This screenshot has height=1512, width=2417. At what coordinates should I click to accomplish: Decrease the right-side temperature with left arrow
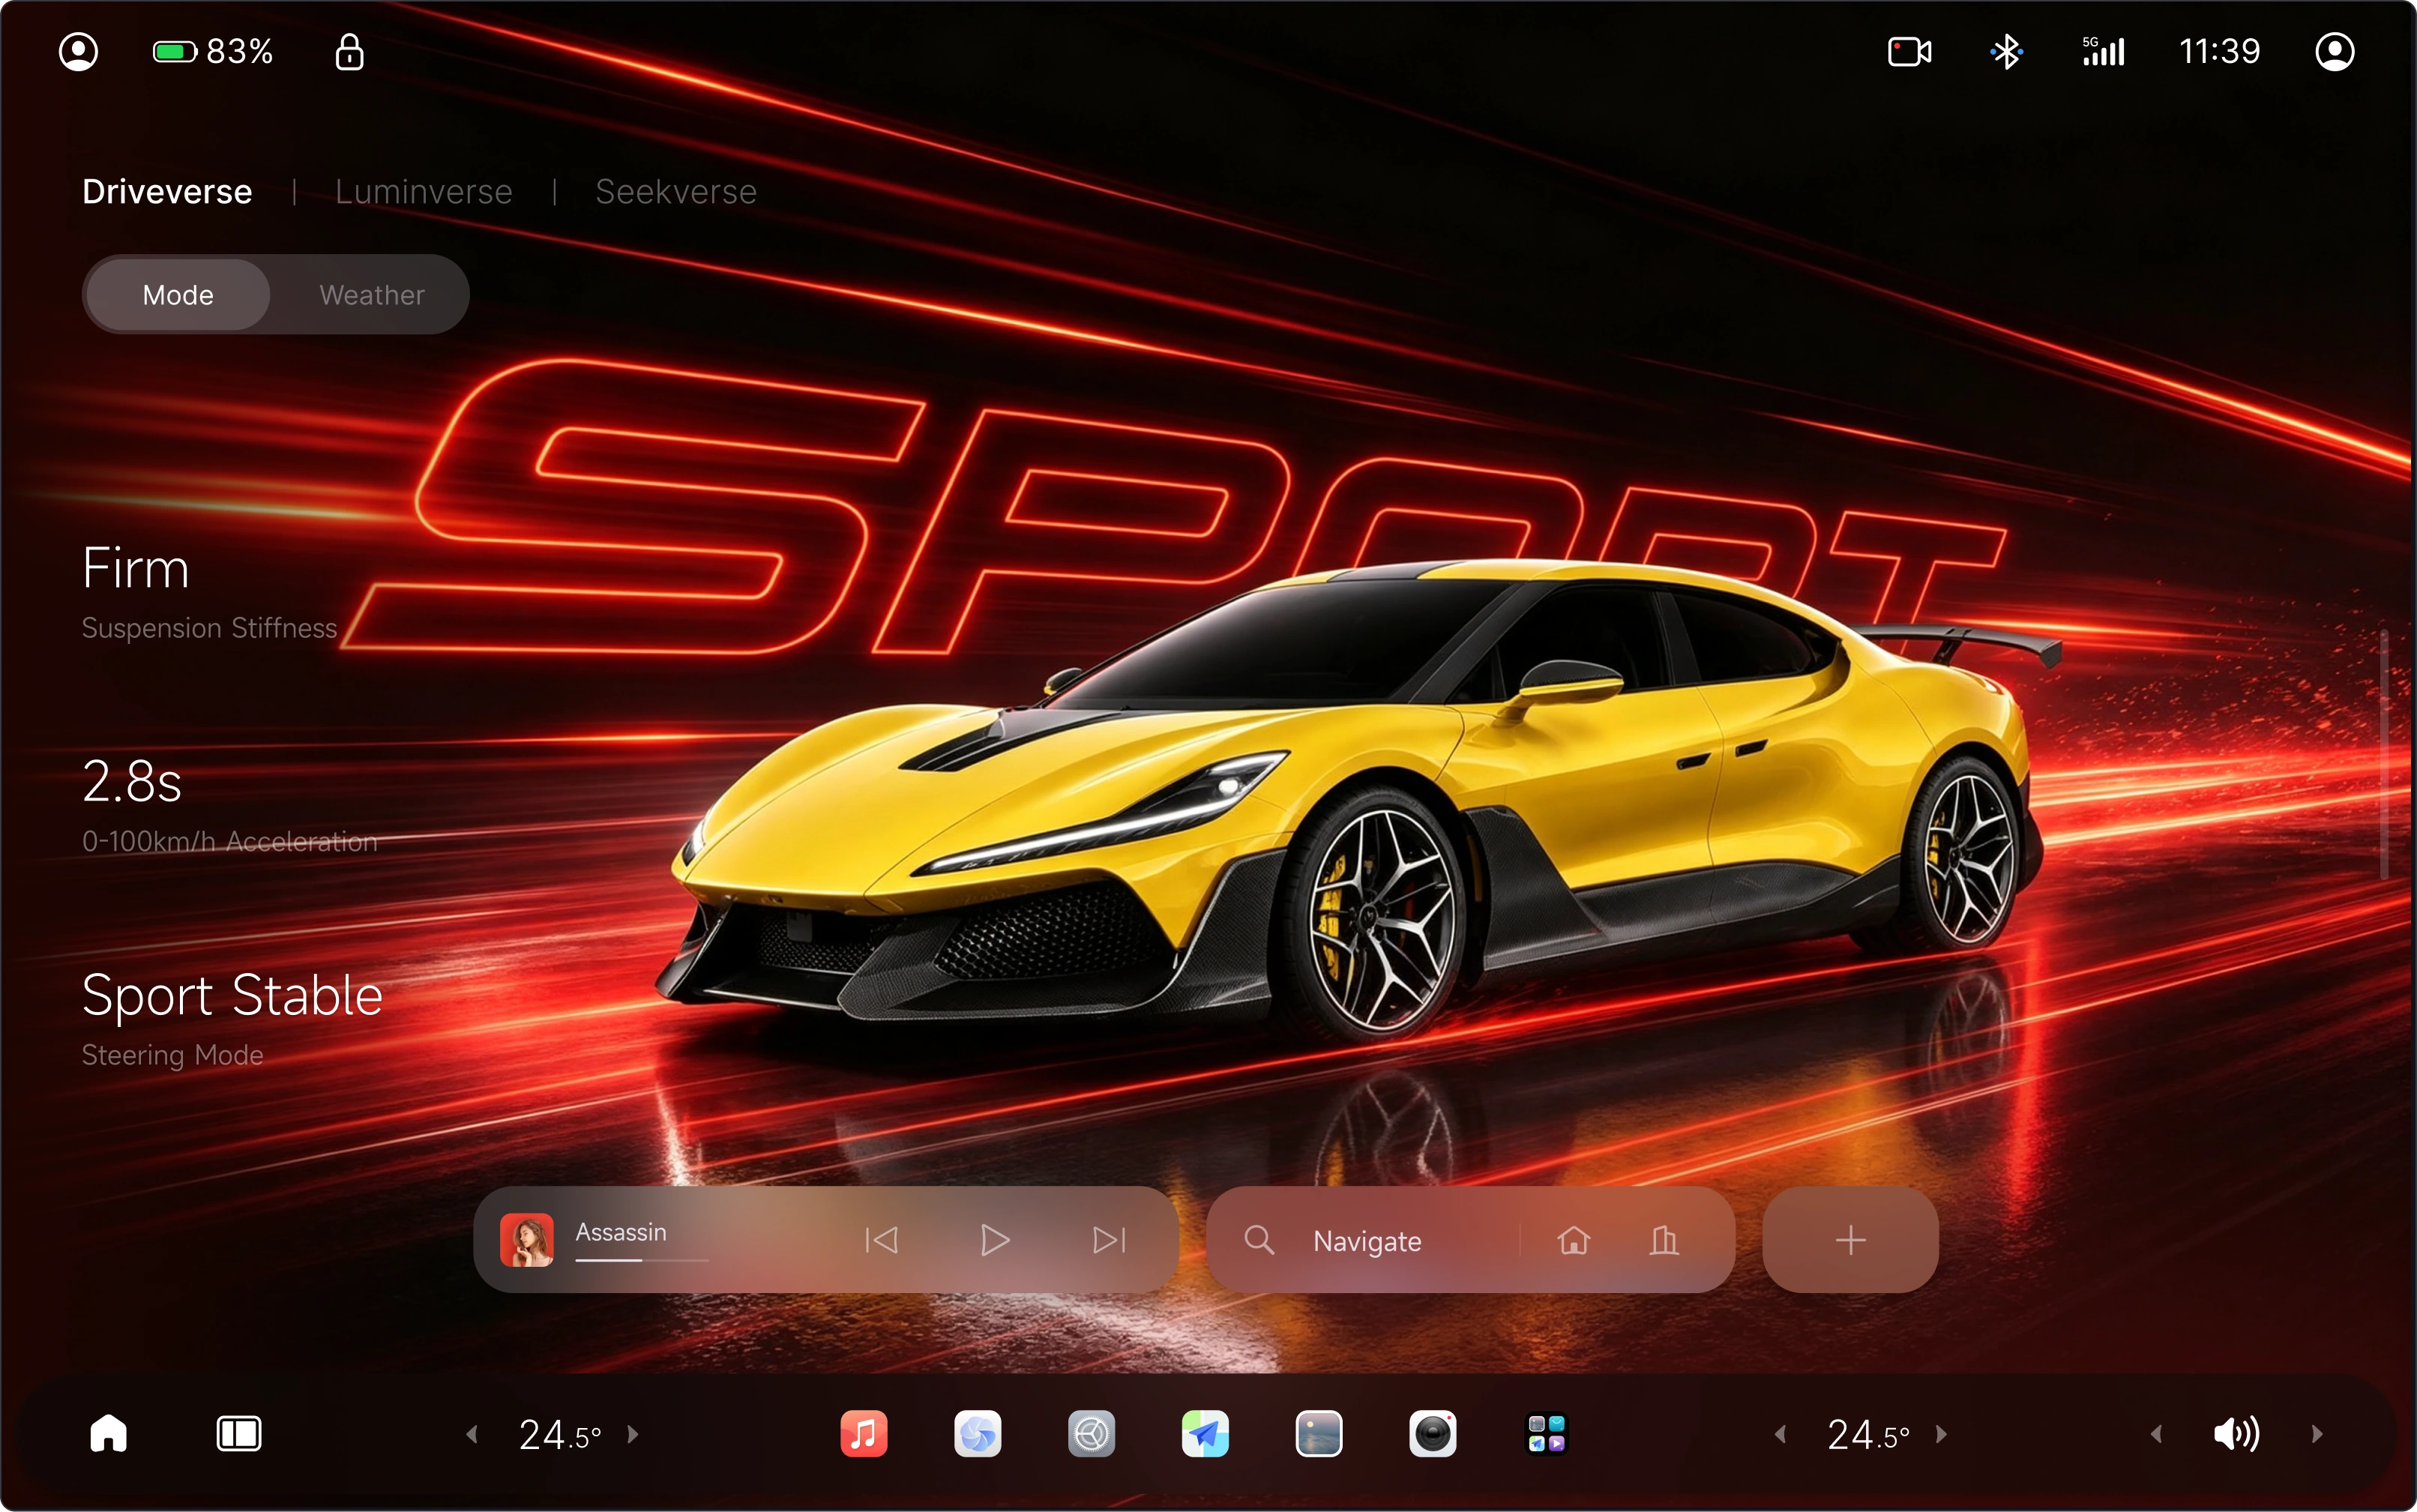coord(1780,1434)
